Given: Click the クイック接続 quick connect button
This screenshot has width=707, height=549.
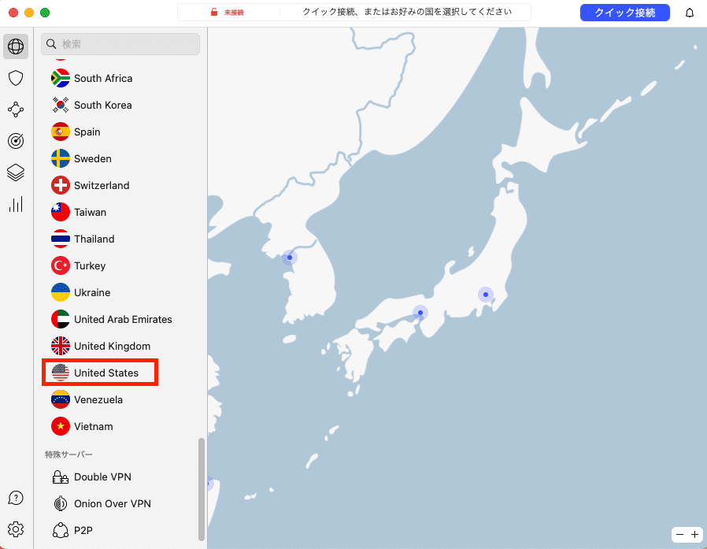Looking at the screenshot, I should coord(624,13).
